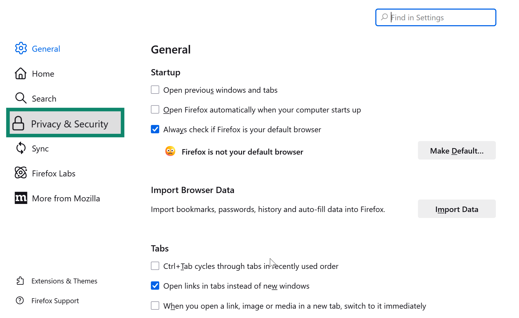Enable Open Firefox automatically at startup
The image size is (519, 318).
[155, 109]
